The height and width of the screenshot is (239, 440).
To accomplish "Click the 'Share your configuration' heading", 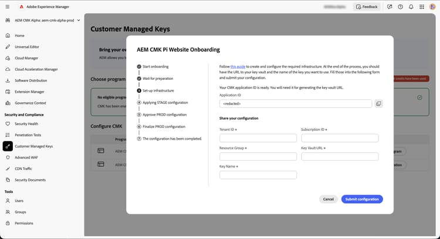I will pos(239,118).
